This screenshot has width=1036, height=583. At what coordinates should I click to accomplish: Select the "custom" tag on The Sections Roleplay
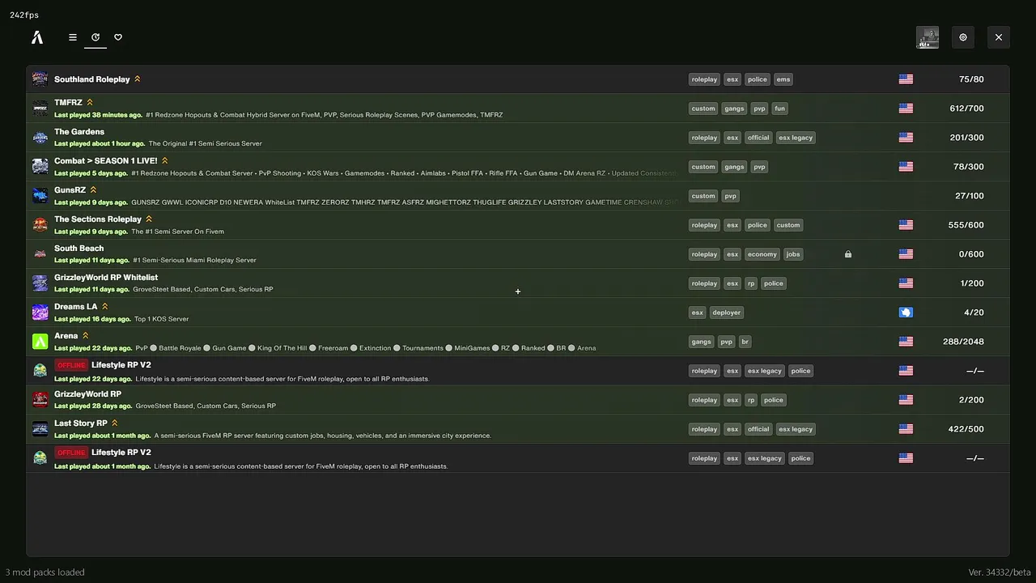coord(788,225)
